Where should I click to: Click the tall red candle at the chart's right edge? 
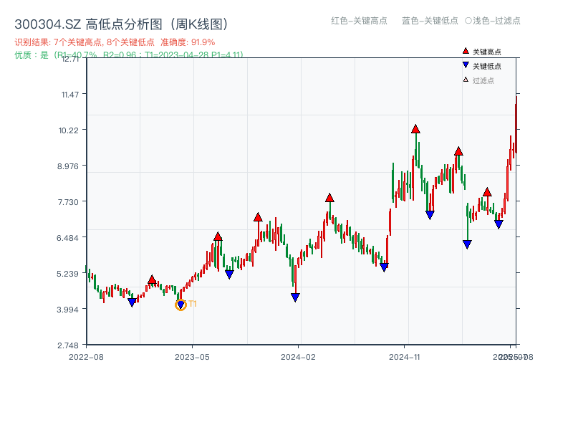(x=516, y=124)
